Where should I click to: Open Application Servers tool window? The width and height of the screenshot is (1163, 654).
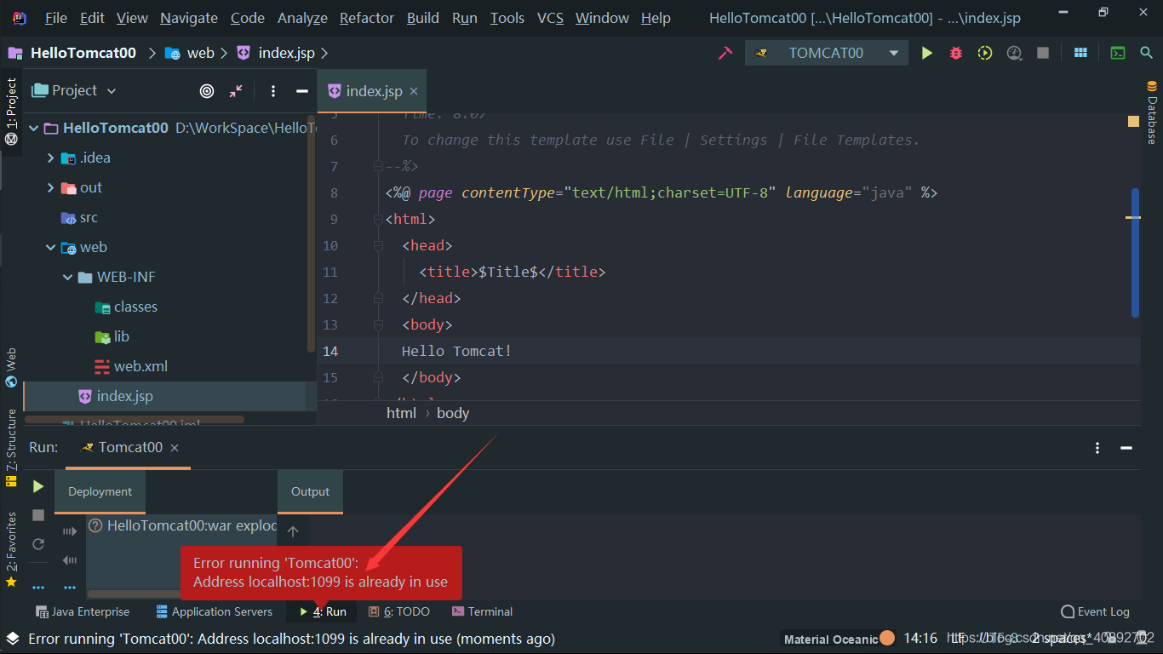pos(215,611)
